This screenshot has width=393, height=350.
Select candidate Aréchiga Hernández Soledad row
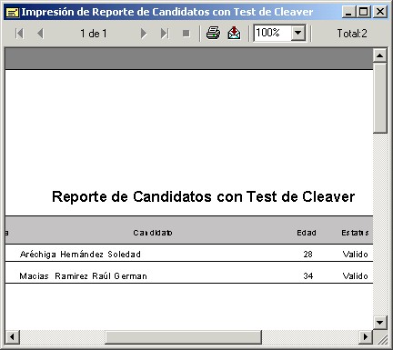189,254
